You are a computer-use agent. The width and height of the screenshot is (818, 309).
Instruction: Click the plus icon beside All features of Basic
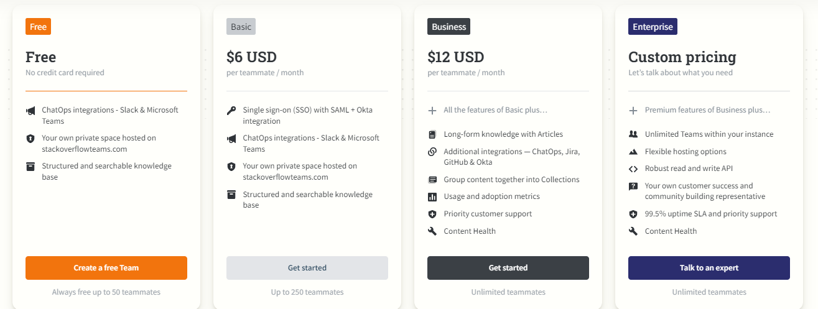[x=432, y=111]
